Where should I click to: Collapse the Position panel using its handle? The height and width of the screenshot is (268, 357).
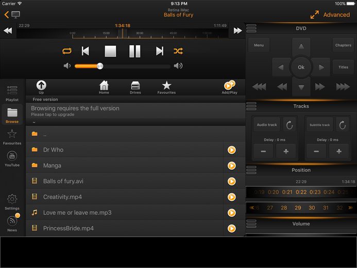[251, 170]
